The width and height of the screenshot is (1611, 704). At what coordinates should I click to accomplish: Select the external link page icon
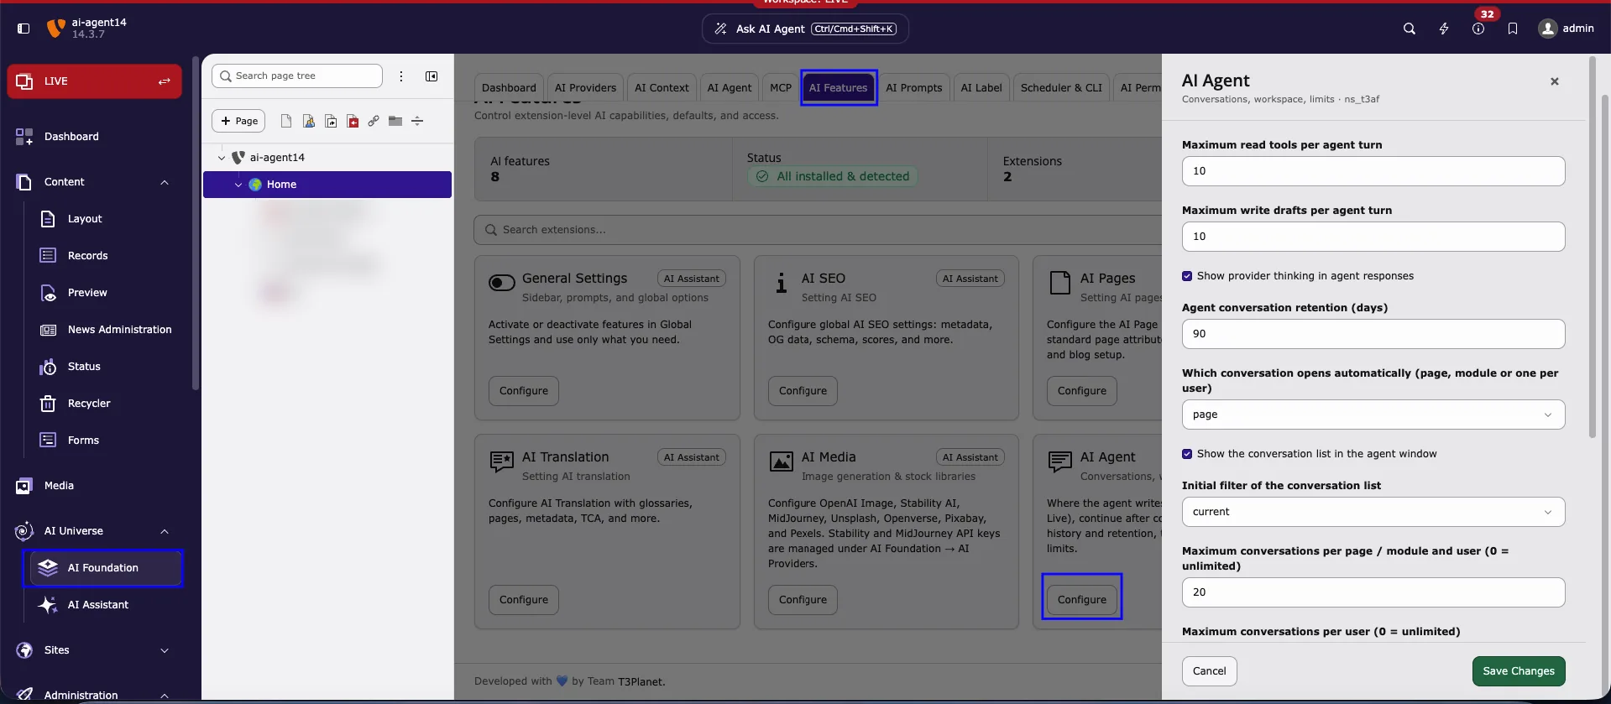point(374,122)
